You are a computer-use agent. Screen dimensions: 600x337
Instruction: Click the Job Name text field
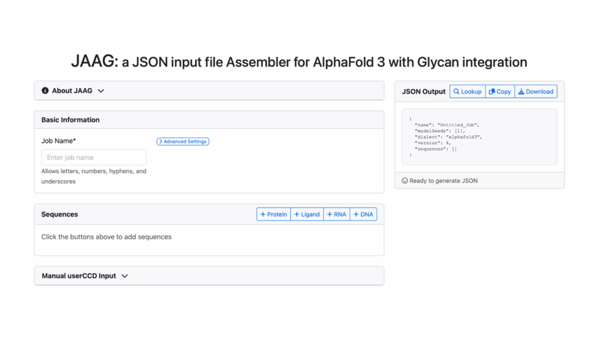coord(94,157)
